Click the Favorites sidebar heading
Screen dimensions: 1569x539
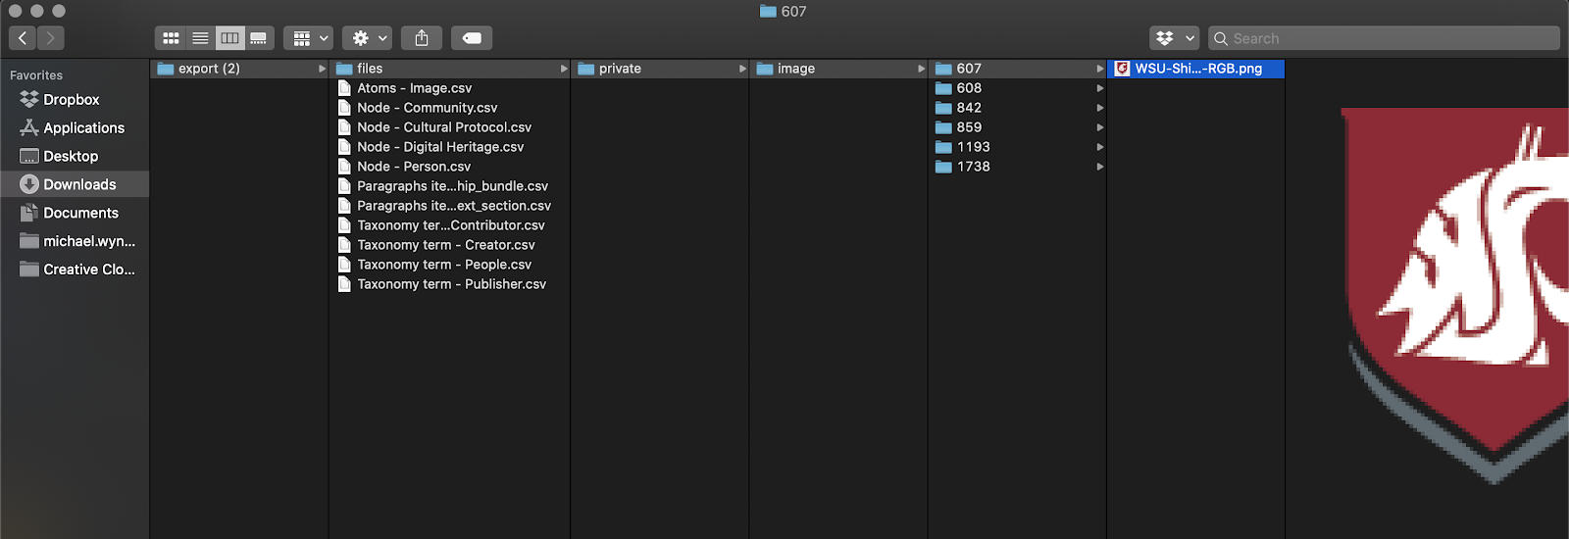[x=36, y=75]
